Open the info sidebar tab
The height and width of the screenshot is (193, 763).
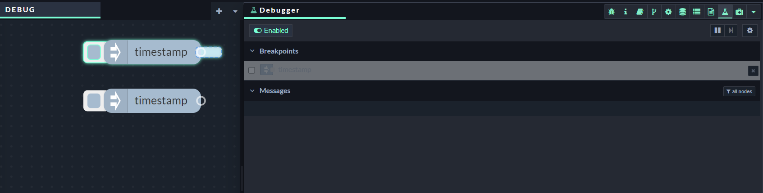(626, 12)
